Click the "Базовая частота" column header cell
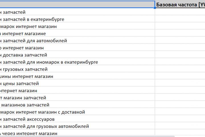Viewport: 205px width, 137px height. tap(180, 5)
